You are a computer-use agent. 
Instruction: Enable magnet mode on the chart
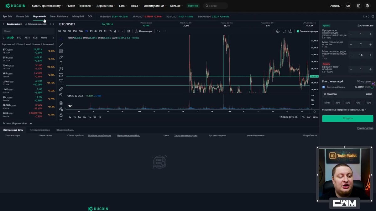tap(61, 103)
